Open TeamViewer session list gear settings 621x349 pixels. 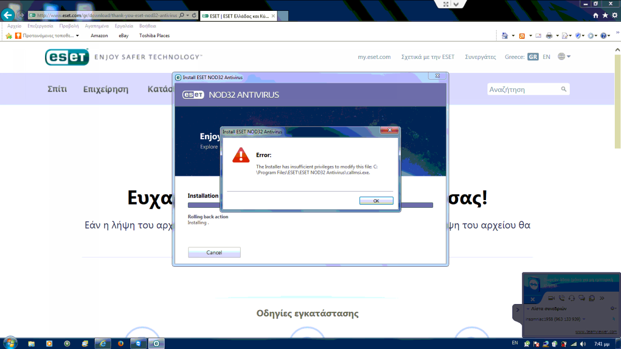point(613,308)
